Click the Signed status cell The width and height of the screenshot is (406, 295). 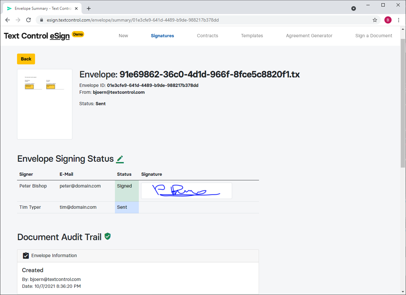(x=127, y=191)
